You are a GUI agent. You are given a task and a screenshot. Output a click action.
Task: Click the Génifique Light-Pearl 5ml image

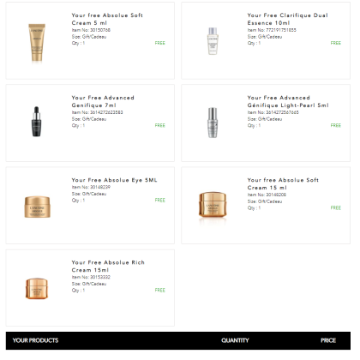tap(213, 123)
